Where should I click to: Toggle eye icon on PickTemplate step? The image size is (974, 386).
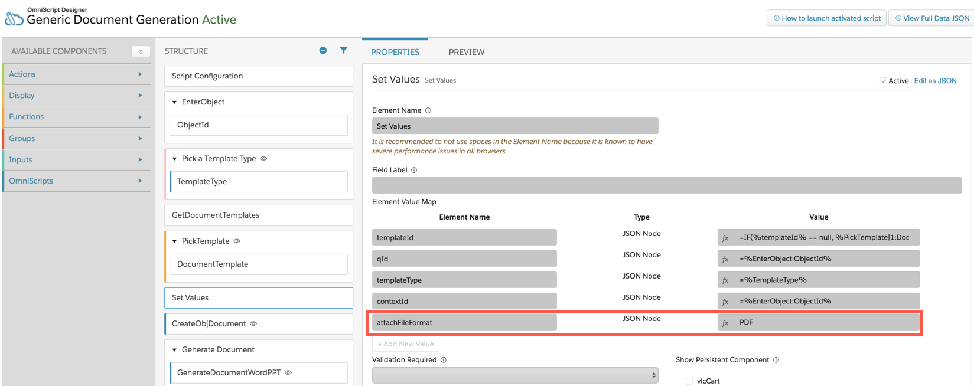click(237, 241)
